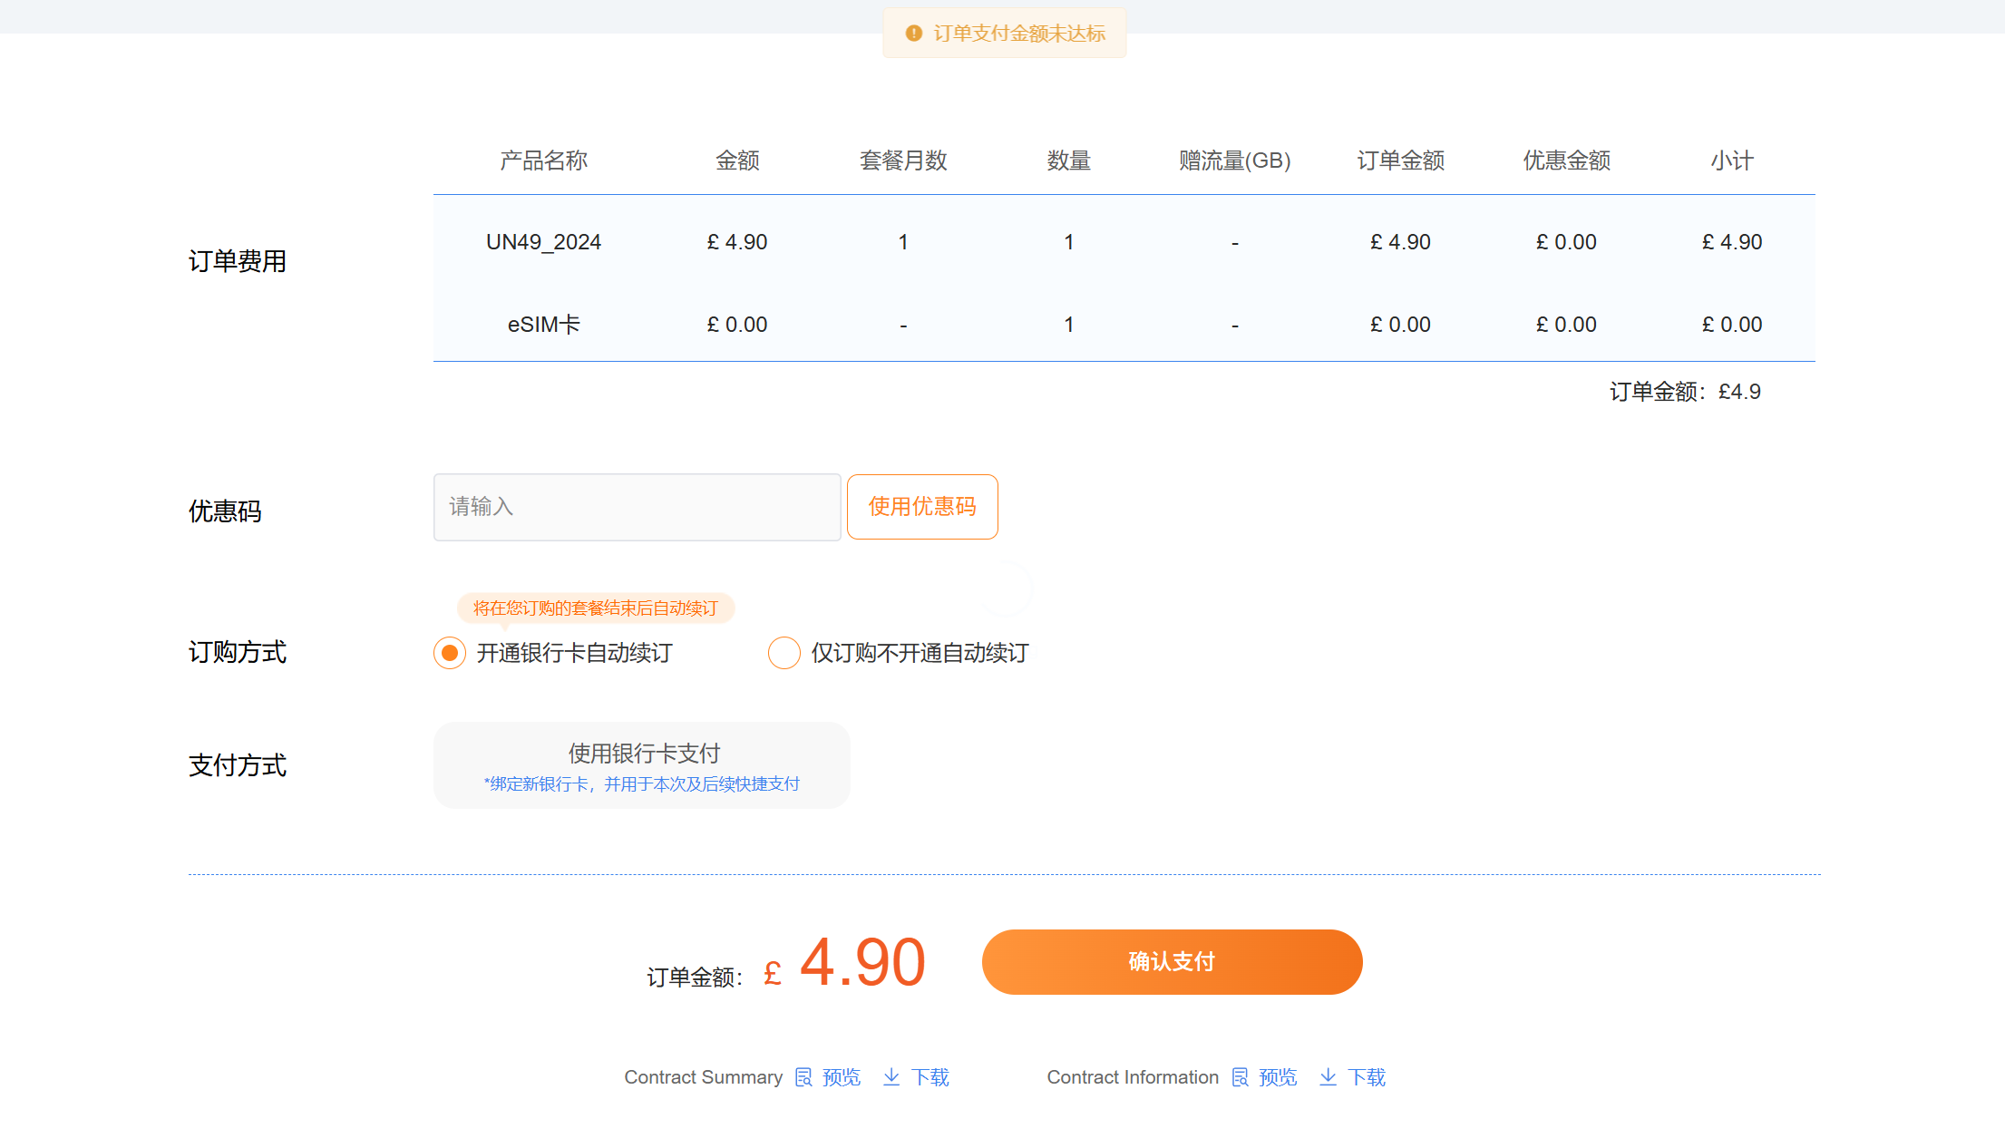Click the 使用优惠码 button
Image resolution: width=2005 pixels, height=1148 pixels.
pyautogui.click(x=922, y=507)
